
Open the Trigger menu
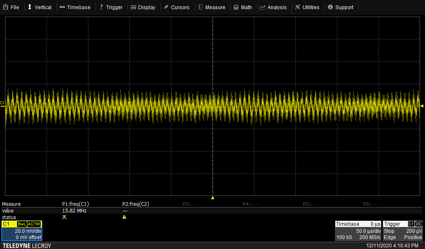click(x=111, y=7)
